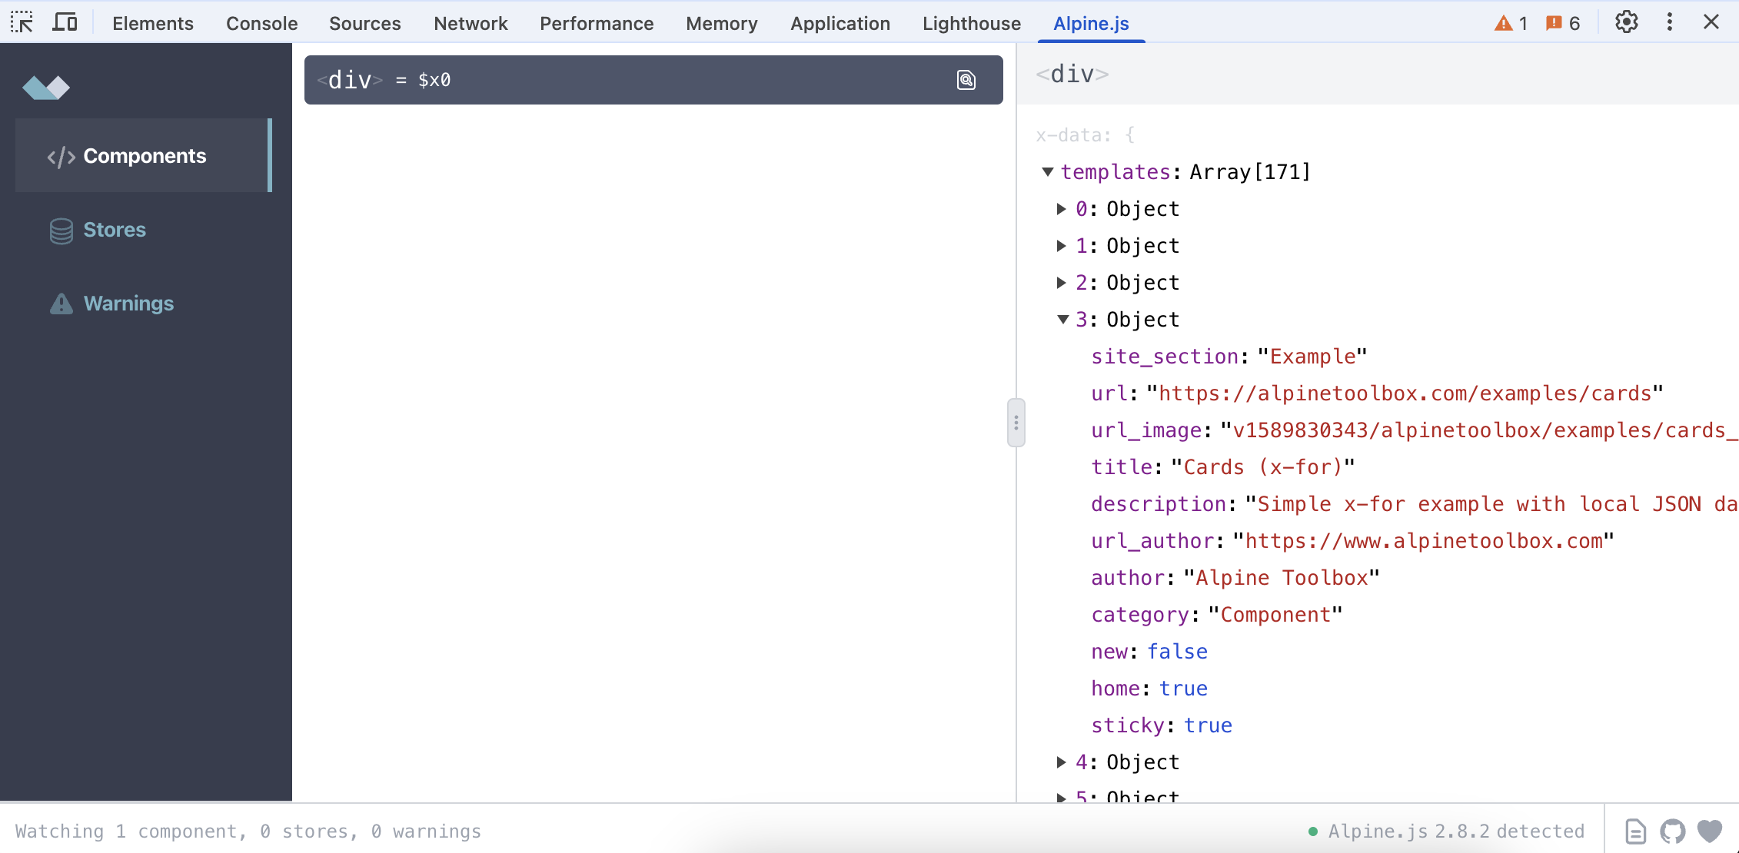Click the document icon in the status bar
This screenshot has height=853, width=1739.
click(1634, 831)
